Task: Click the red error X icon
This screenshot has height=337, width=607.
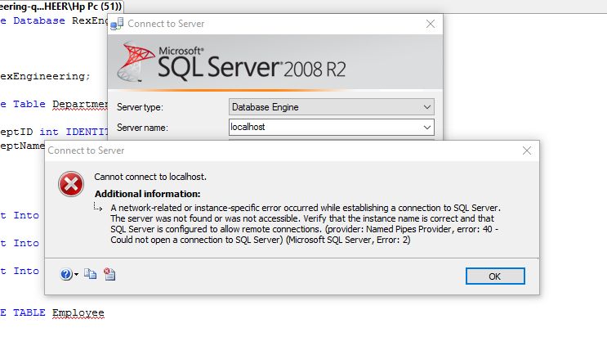Action: [x=71, y=184]
